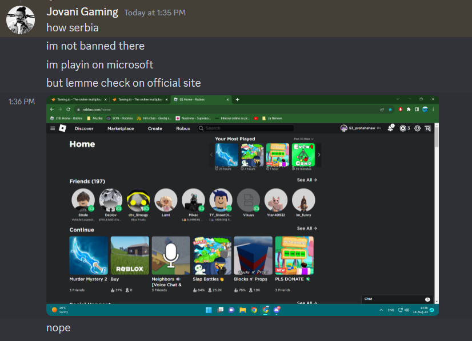The height and width of the screenshot is (341, 472).
Task: Open File Explorer from the taskbar
Action: [x=243, y=310]
